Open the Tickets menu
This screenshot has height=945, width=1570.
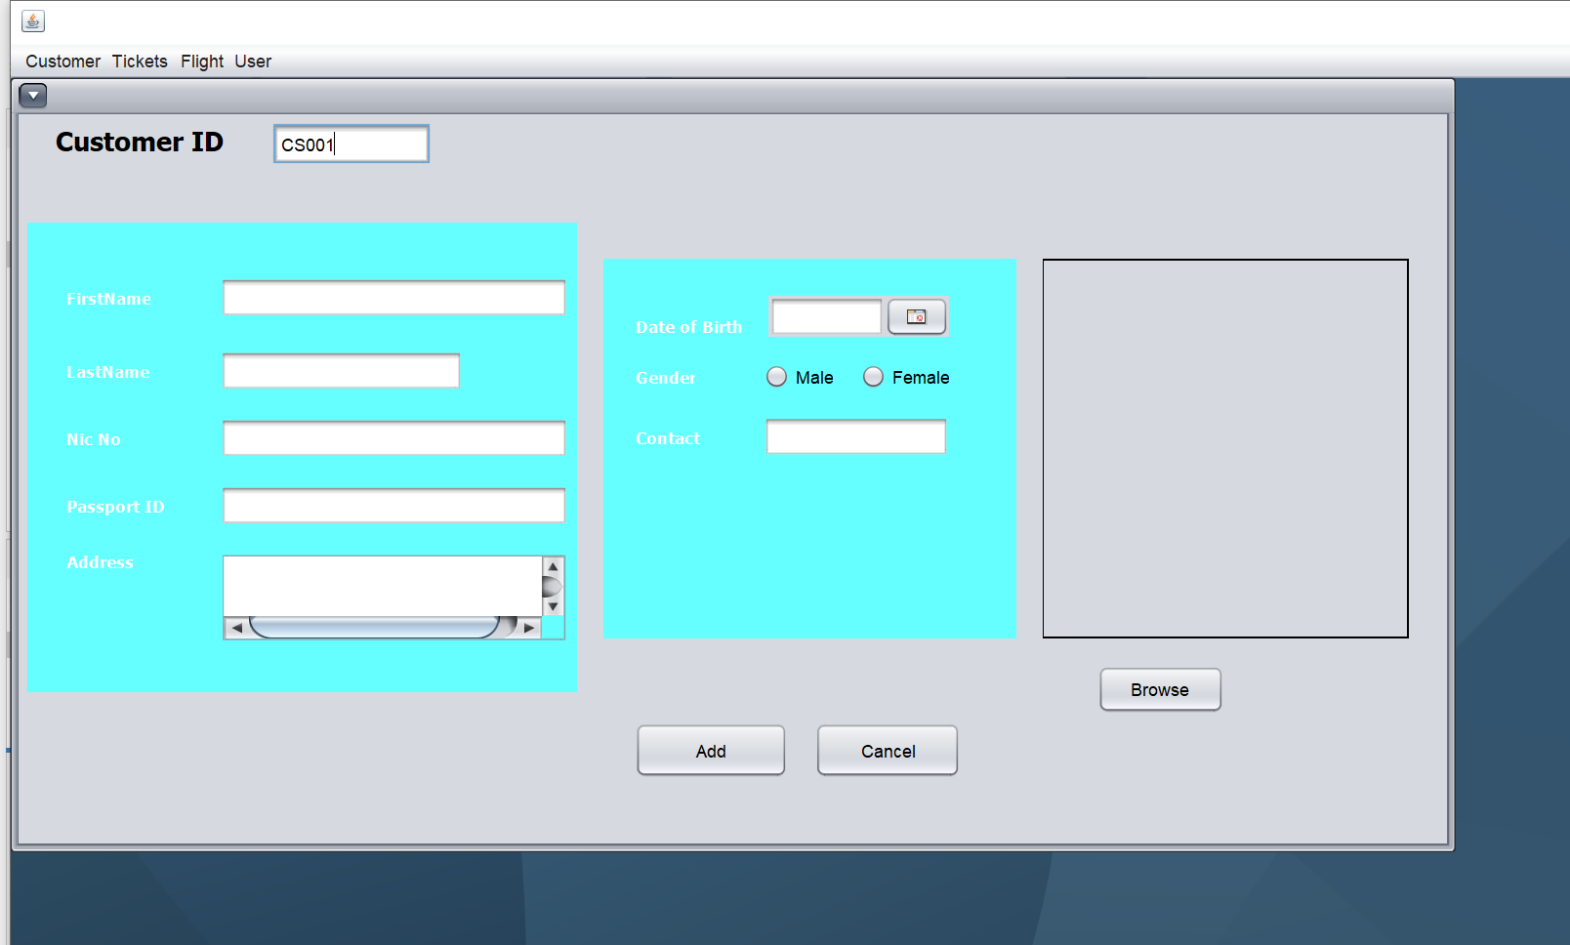[140, 62]
